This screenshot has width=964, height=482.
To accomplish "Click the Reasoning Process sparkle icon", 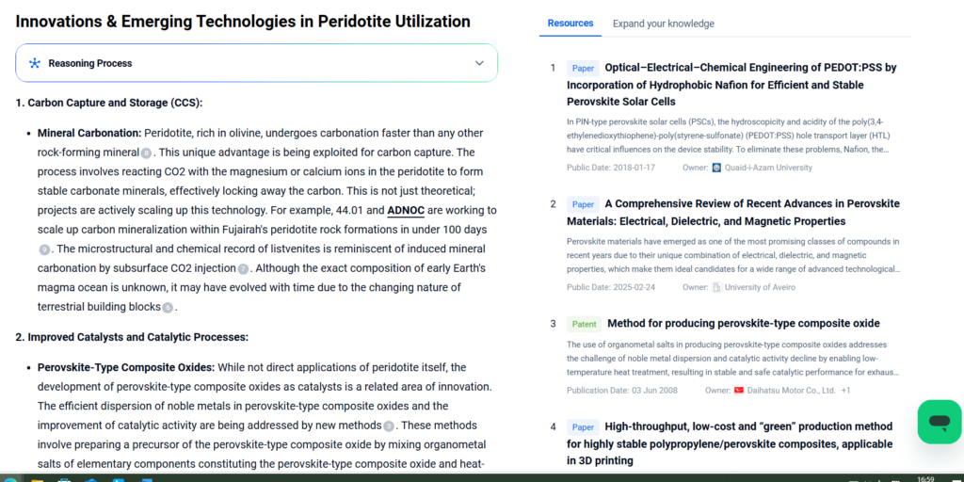I will click(x=35, y=63).
